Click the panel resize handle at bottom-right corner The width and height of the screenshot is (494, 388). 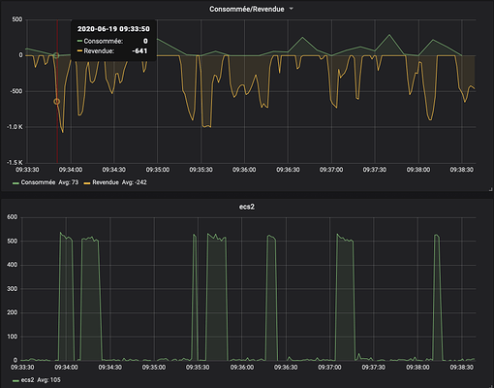tap(491, 189)
